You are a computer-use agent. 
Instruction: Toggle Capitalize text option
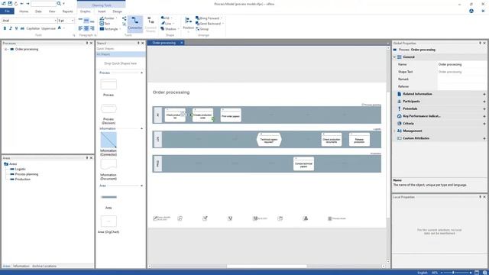(x=33, y=28)
